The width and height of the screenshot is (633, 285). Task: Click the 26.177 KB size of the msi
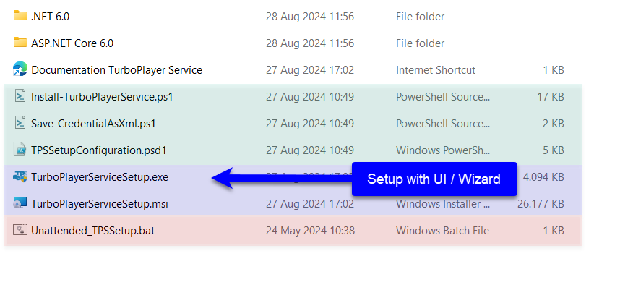point(541,204)
